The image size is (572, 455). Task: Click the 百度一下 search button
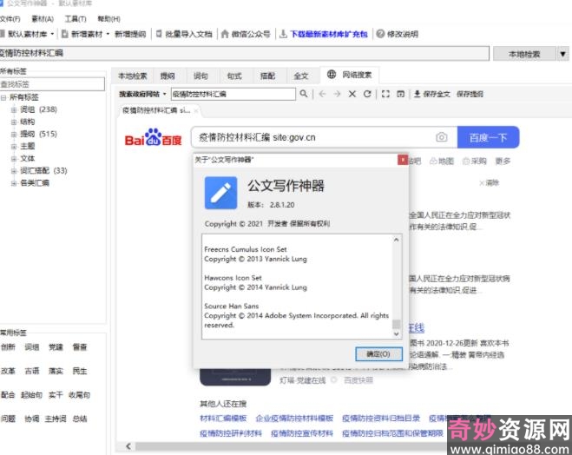tap(488, 137)
